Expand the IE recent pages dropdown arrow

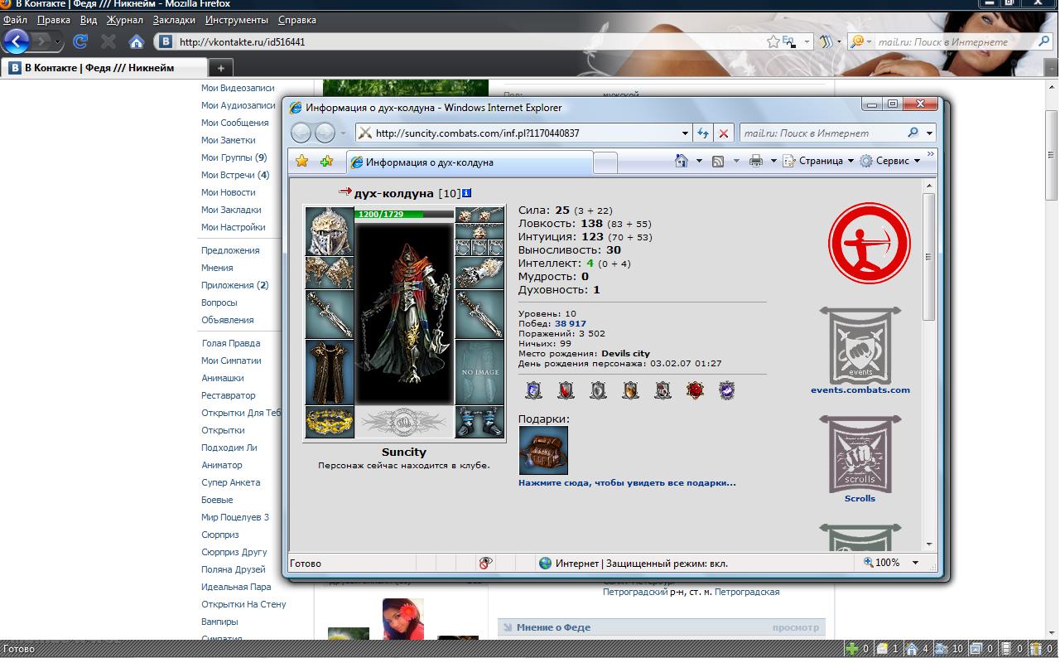click(x=344, y=133)
